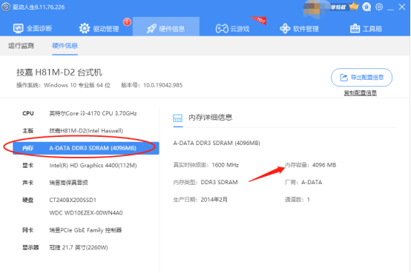Image resolution: width=411 pixels, height=273 pixels.
Task: Open the 全面诊断 tab
Action: (33, 28)
